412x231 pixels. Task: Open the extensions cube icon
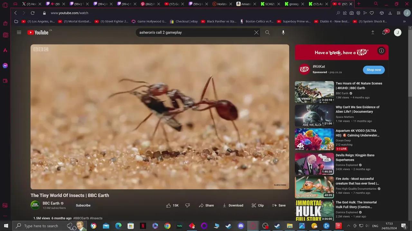coord(382,13)
